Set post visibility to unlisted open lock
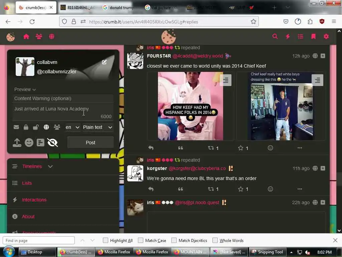 pos(36,127)
